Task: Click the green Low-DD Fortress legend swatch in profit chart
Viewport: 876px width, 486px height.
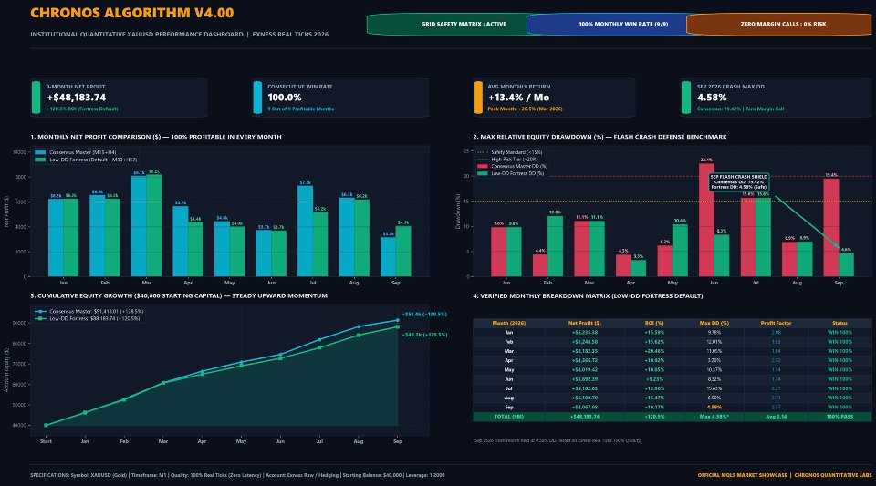Action: pos(40,160)
